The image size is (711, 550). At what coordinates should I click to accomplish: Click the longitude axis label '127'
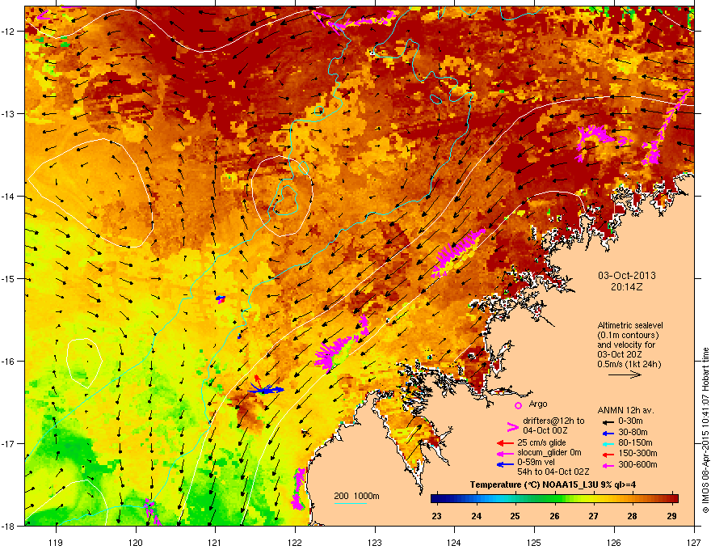point(694,542)
